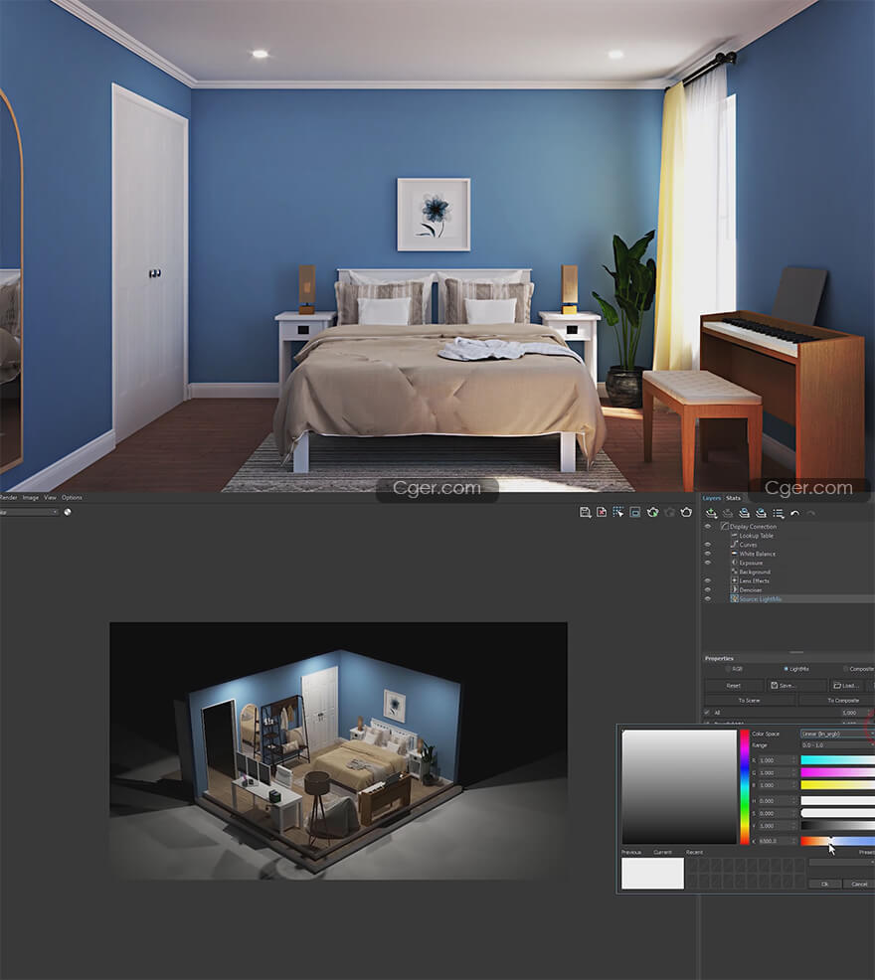Click the layer list options icon
Viewport: 875px width, 980px height.
click(x=778, y=513)
